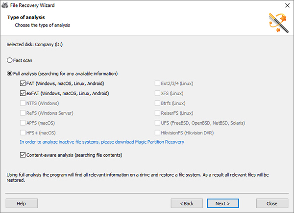Toggle the NTFS (Windows) checkbox
Screen dimensions: 294x213
point(23,103)
